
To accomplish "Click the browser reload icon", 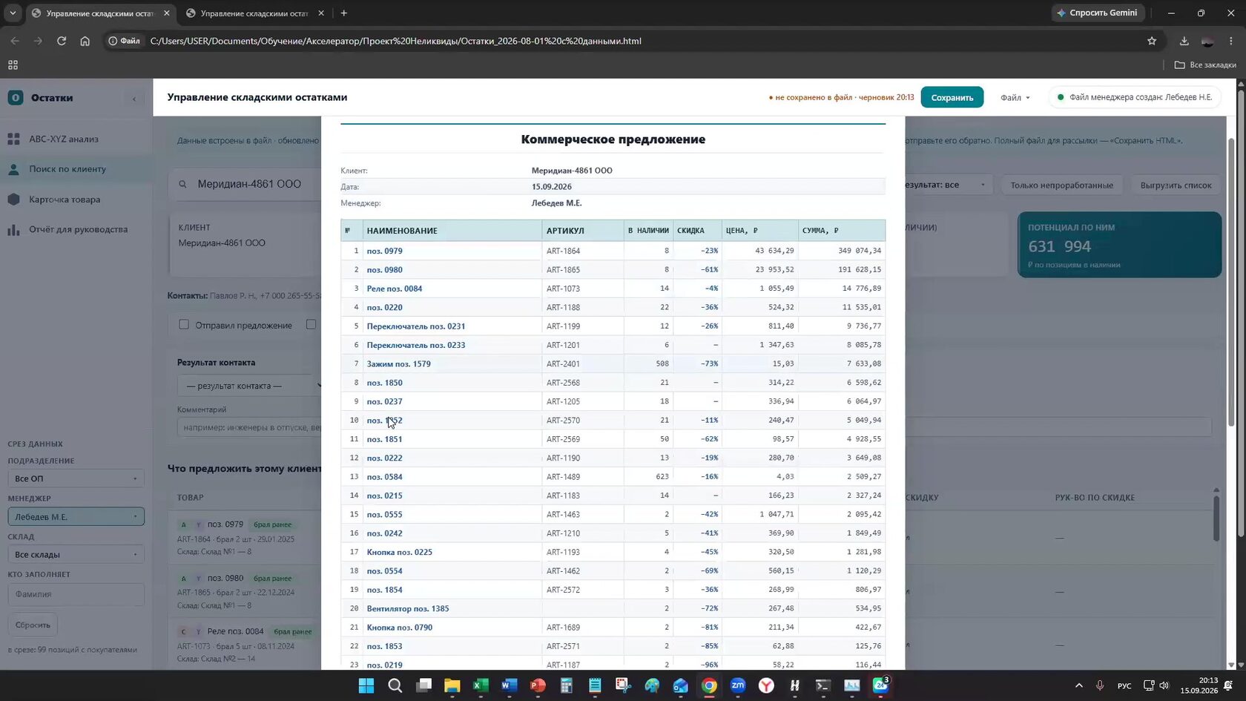I will tap(62, 41).
